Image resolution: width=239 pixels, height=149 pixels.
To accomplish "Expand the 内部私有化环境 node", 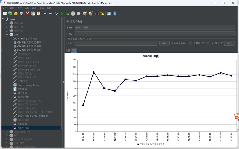I will pos(7,131).
